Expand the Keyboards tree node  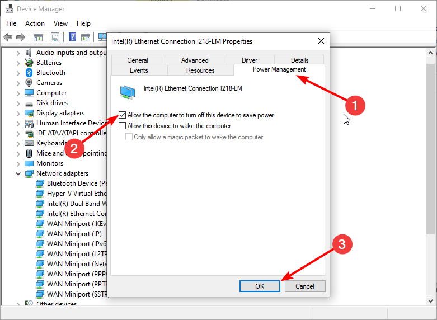(18, 144)
